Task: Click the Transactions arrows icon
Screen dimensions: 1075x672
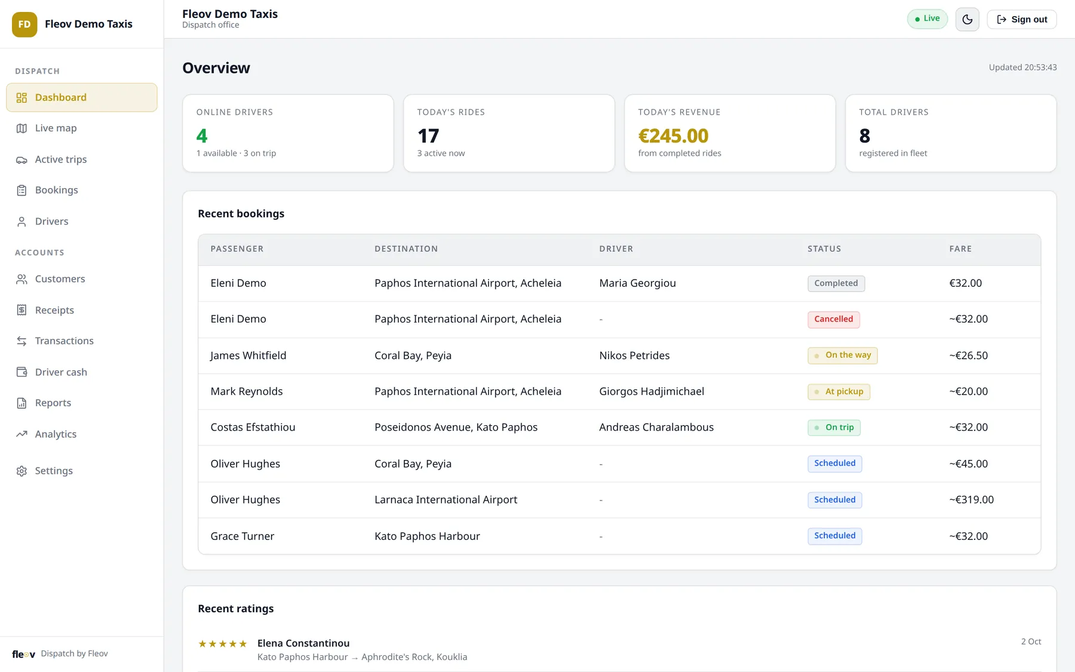Action: (21, 341)
